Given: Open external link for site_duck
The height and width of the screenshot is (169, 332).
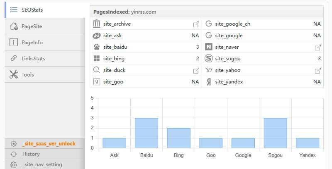Looking at the screenshot, I should (x=196, y=70).
